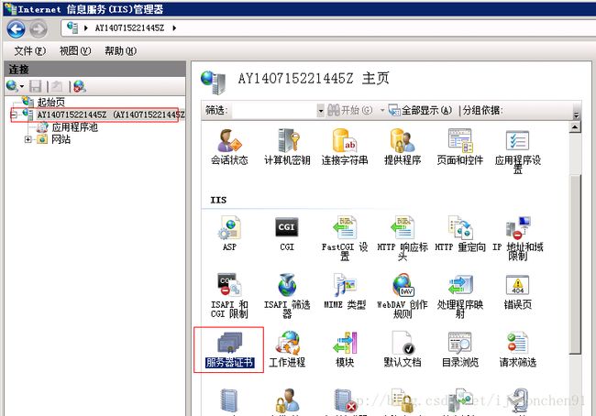The width and height of the screenshot is (596, 416).
Task: Open the 开始(G) dropdown arrow
Action: 382,111
